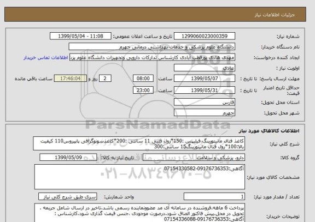
Task: Click the label تعداد / مقدار مورد نیاز
Action: [x=276, y=197]
